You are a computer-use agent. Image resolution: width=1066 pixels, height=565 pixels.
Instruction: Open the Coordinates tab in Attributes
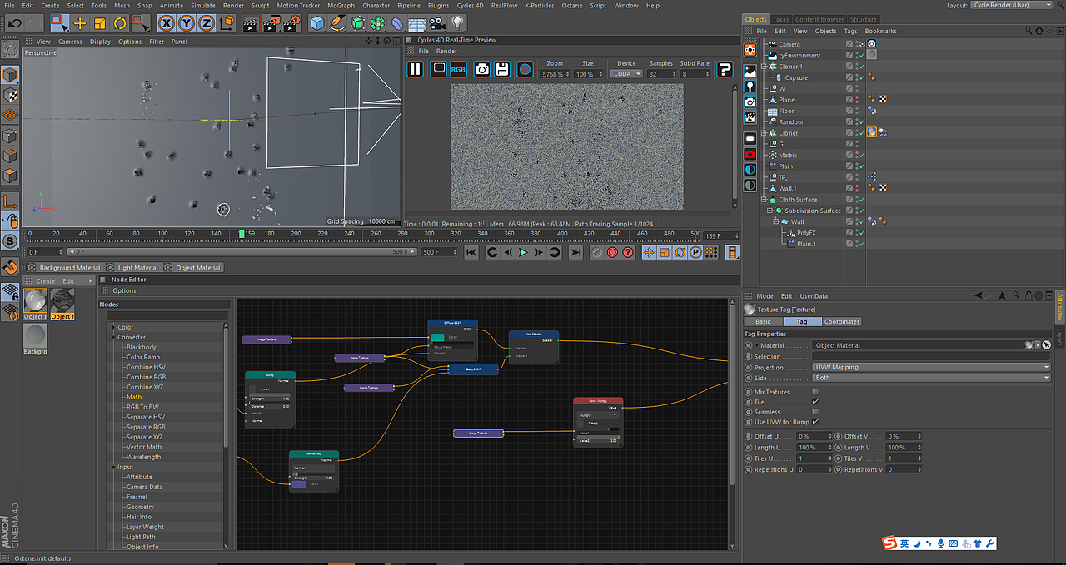point(843,321)
